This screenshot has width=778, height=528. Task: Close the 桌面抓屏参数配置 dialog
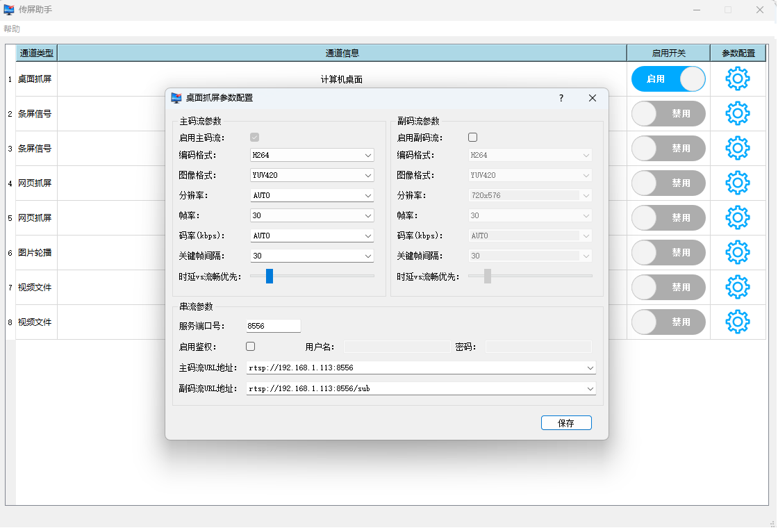click(593, 98)
